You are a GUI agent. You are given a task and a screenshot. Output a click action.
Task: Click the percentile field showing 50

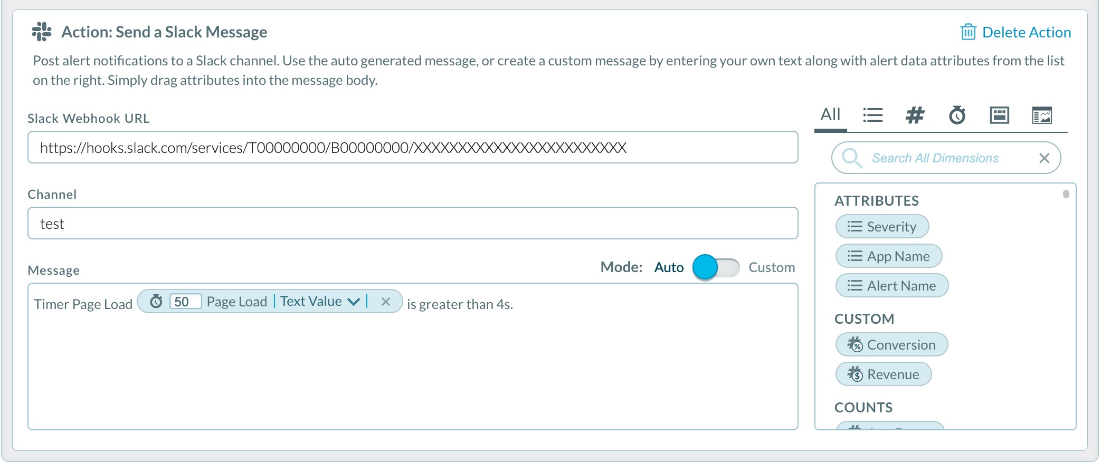(185, 301)
